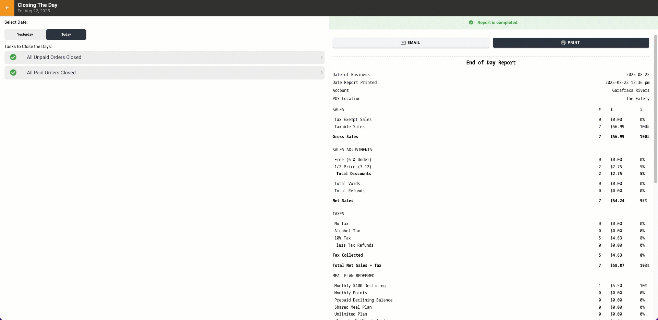Viewport: 658px width, 320px height.
Task: Click the printer icon on Print button
Action: click(563, 43)
